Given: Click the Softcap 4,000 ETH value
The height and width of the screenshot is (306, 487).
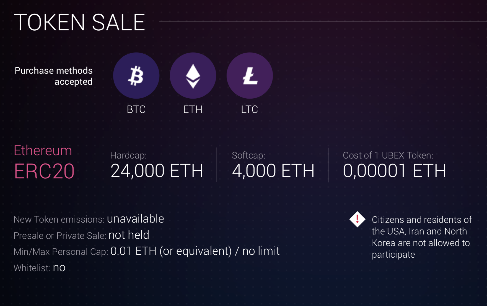Looking at the screenshot, I should (x=273, y=170).
